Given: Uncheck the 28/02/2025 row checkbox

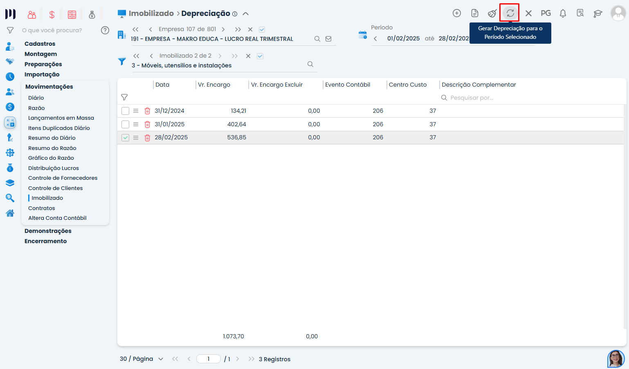Looking at the screenshot, I should pos(126,138).
